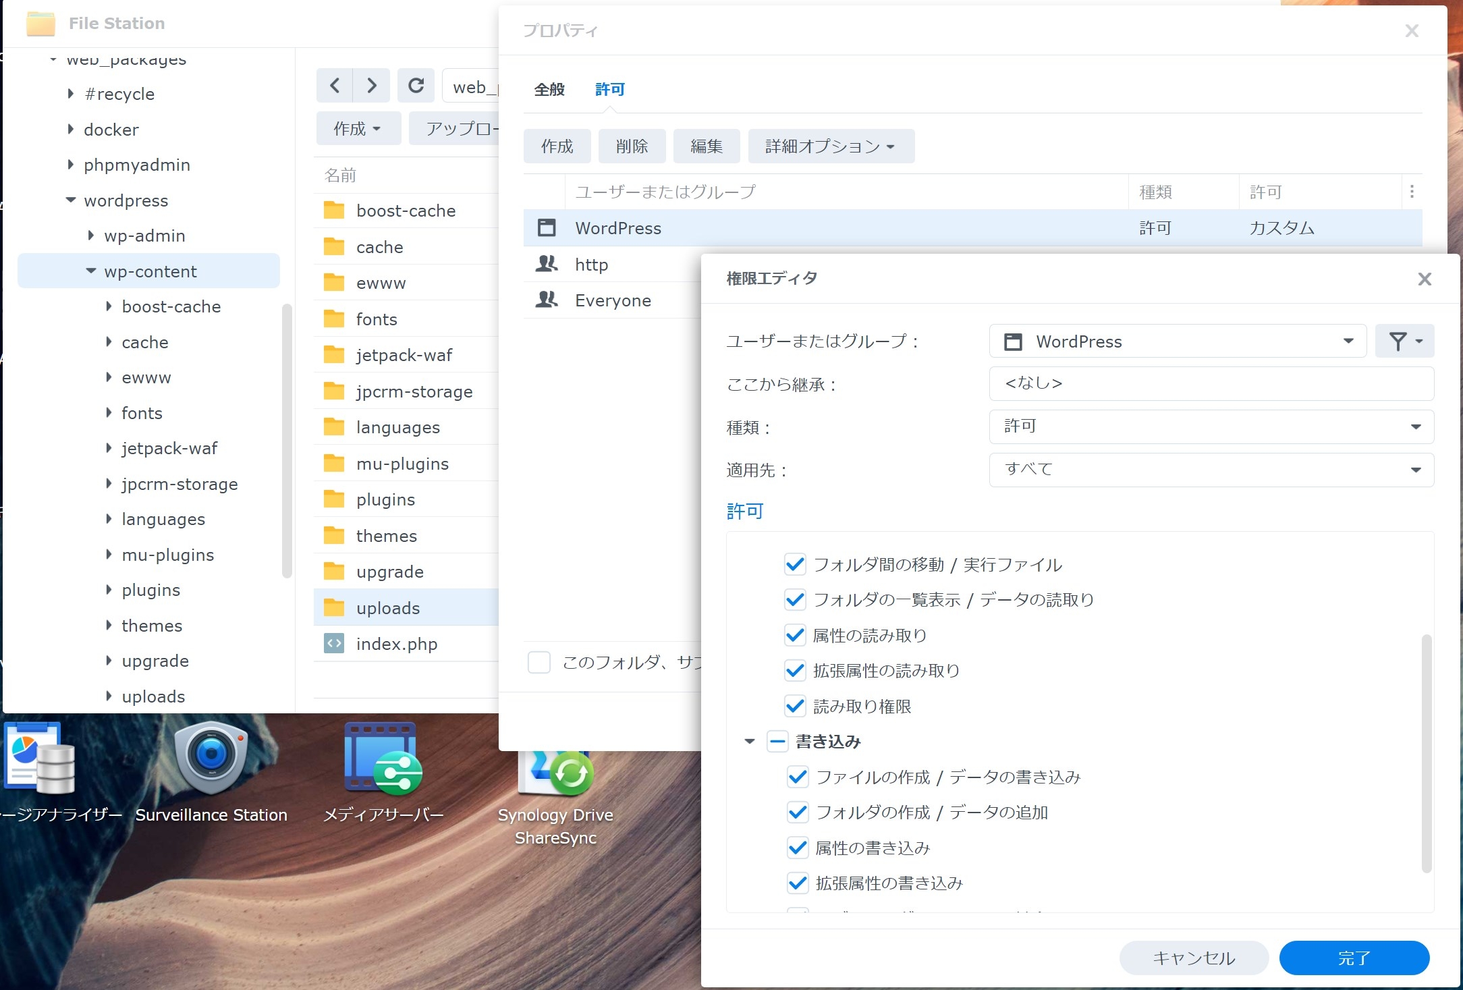Viewport: 1463px width, 990px height.
Task: Toggle the 書き込み group checkbox
Action: tap(777, 742)
